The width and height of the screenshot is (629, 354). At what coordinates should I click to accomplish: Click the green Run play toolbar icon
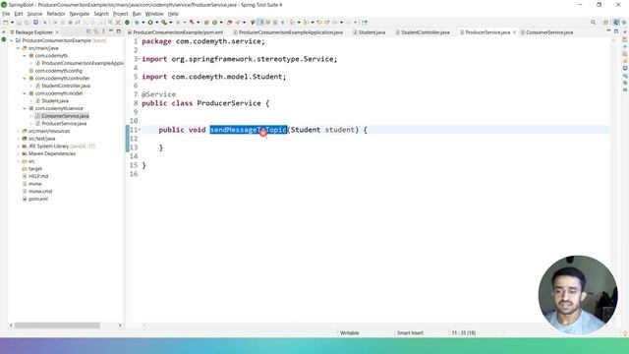click(150, 23)
